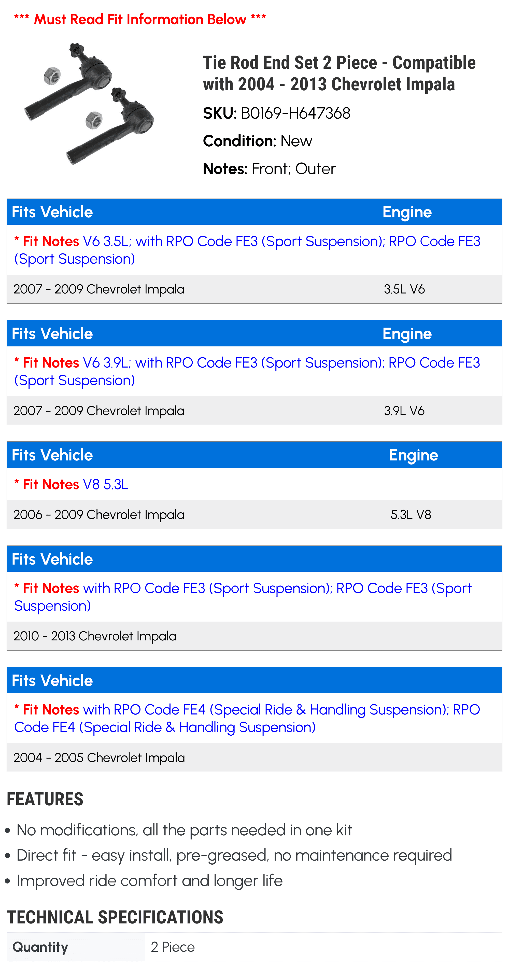Viewport: 509px width, 968px height.
Task: Select the 2004 - 2005 Chevrolet Impala row
Action: coord(254,757)
